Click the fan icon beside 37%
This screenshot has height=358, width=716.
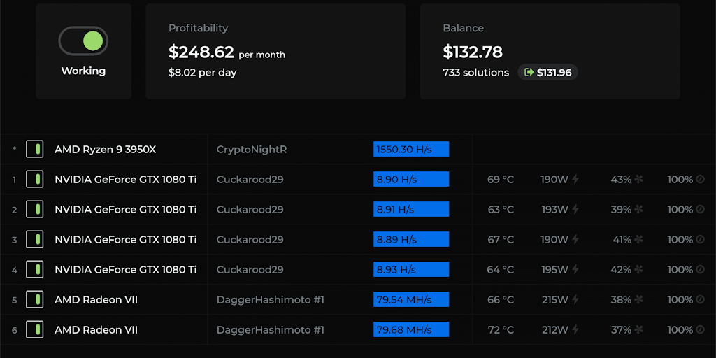tap(638, 330)
